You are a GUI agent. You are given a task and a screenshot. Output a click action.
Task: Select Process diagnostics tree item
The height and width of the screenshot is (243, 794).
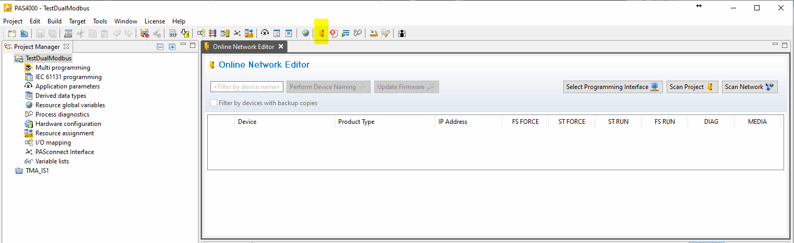[62, 114]
